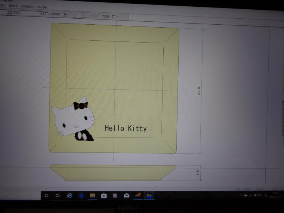
Task: Launch Microsoft Edge from the taskbar
Action: [x=81, y=195]
